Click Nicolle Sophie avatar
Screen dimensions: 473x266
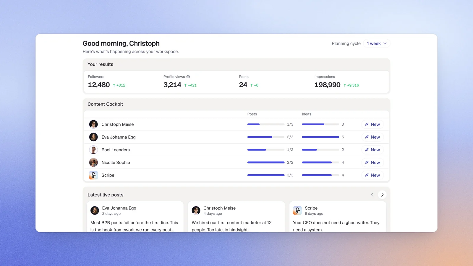pyautogui.click(x=93, y=163)
